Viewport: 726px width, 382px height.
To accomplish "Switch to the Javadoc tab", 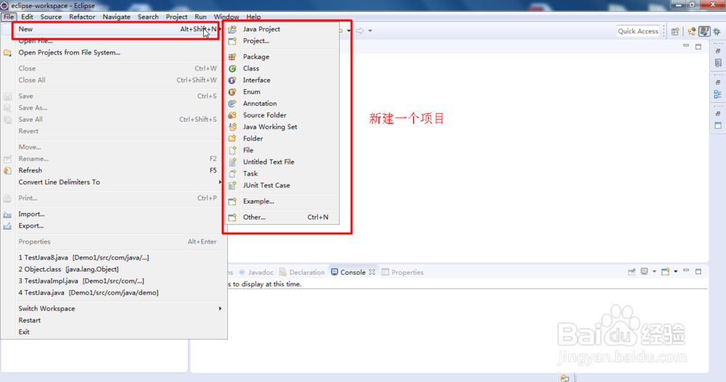I will (x=256, y=273).
